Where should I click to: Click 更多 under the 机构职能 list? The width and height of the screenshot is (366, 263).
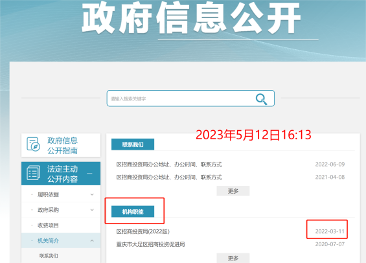point(233,258)
